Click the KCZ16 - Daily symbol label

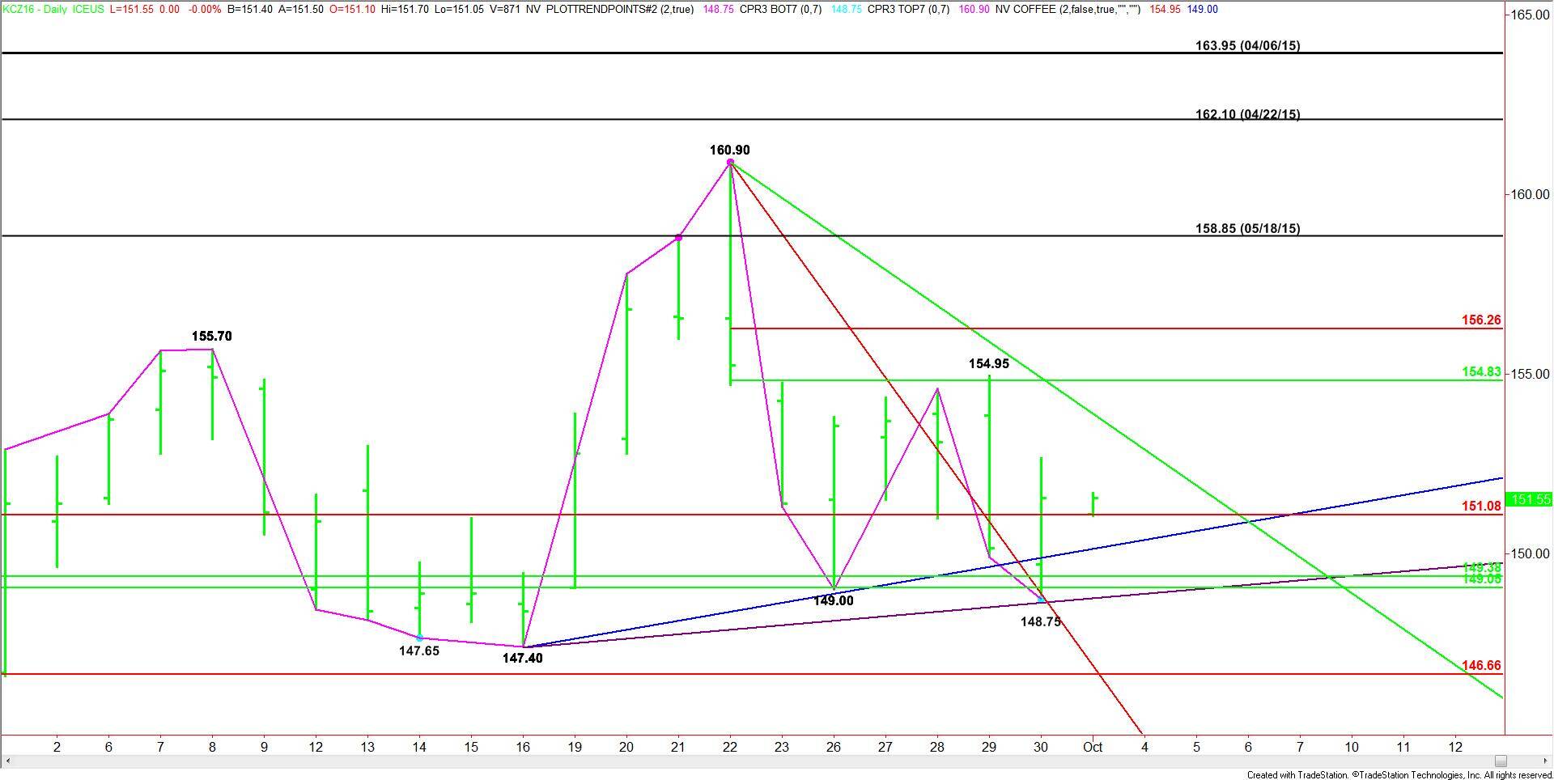[34, 9]
